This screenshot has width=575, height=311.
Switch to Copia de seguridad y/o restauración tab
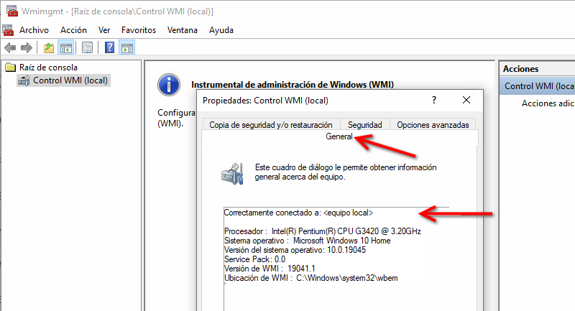coord(271,124)
